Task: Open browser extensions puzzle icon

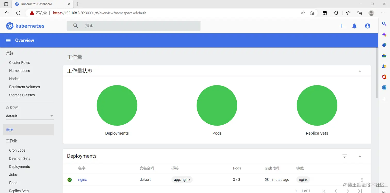Action: pos(336,13)
